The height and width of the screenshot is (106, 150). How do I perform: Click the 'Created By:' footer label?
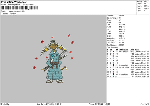coord(5,104)
